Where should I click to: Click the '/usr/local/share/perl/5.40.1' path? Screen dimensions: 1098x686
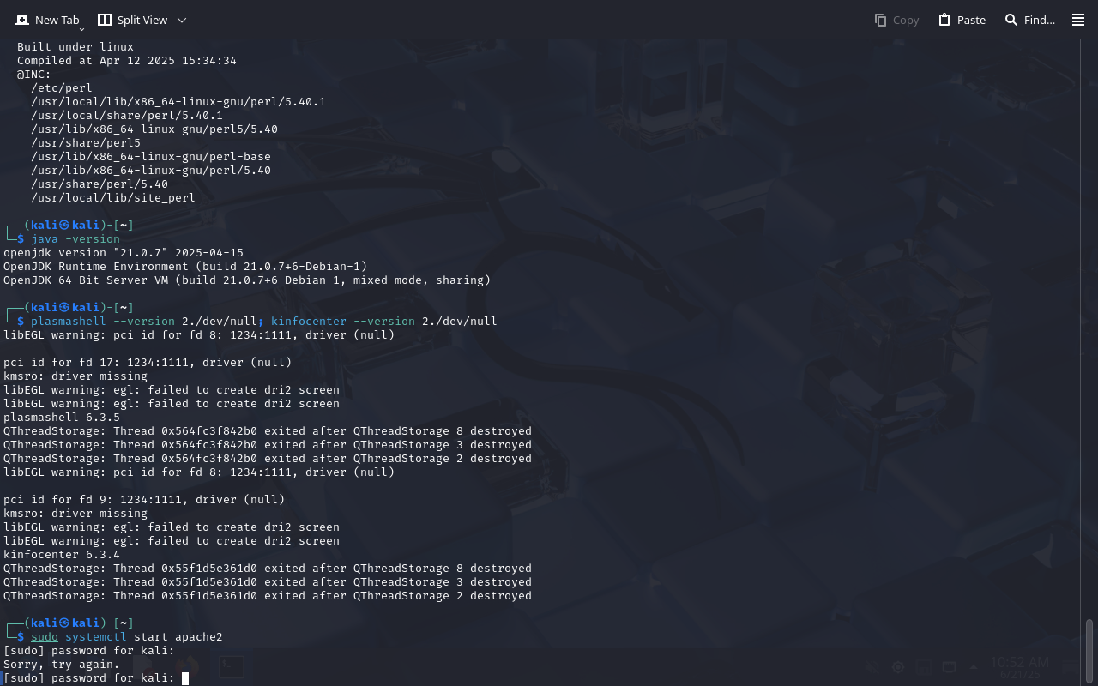127,116
